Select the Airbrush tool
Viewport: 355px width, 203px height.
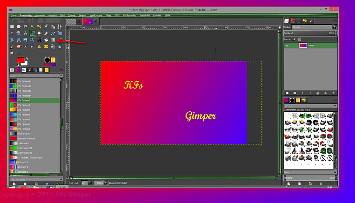[25, 47]
